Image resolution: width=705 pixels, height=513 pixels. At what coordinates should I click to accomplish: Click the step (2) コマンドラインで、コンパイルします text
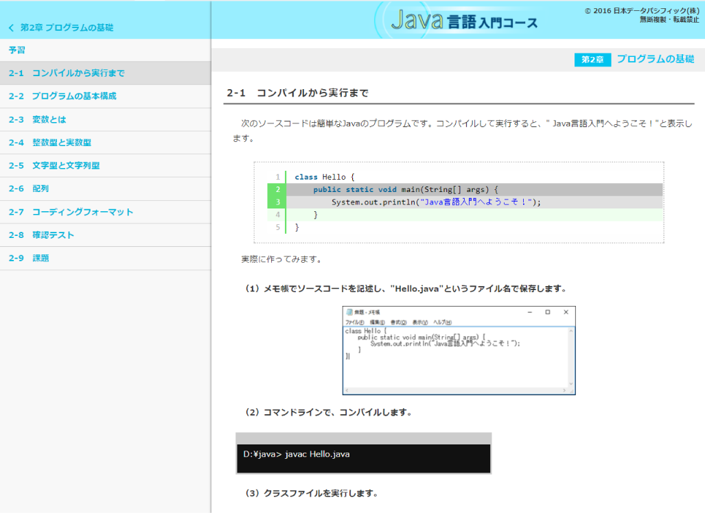coord(327,412)
